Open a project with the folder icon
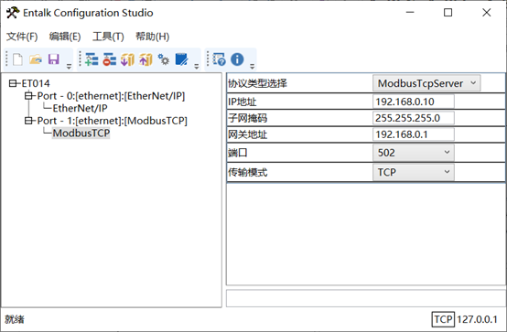The width and height of the screenshot is (507, 332). (36, 59)
